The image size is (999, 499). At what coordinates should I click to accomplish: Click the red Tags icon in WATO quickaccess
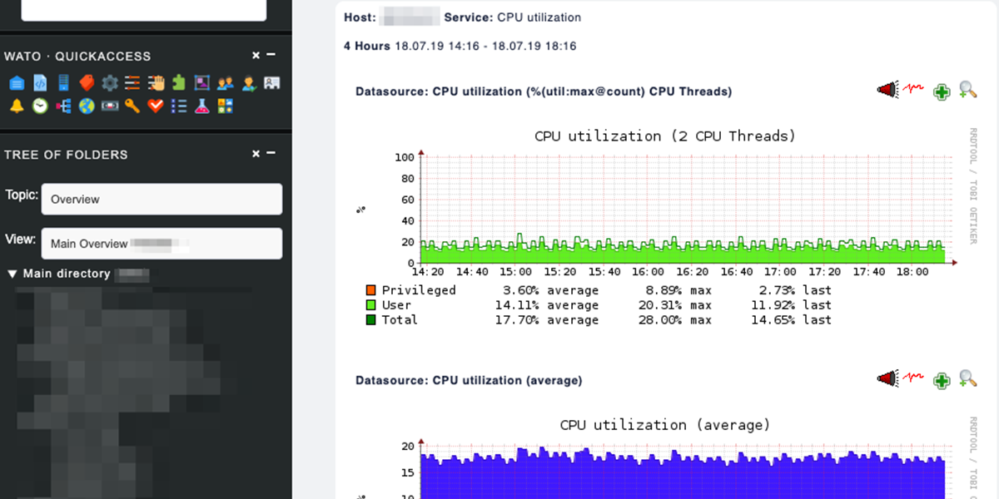[86, 82]
